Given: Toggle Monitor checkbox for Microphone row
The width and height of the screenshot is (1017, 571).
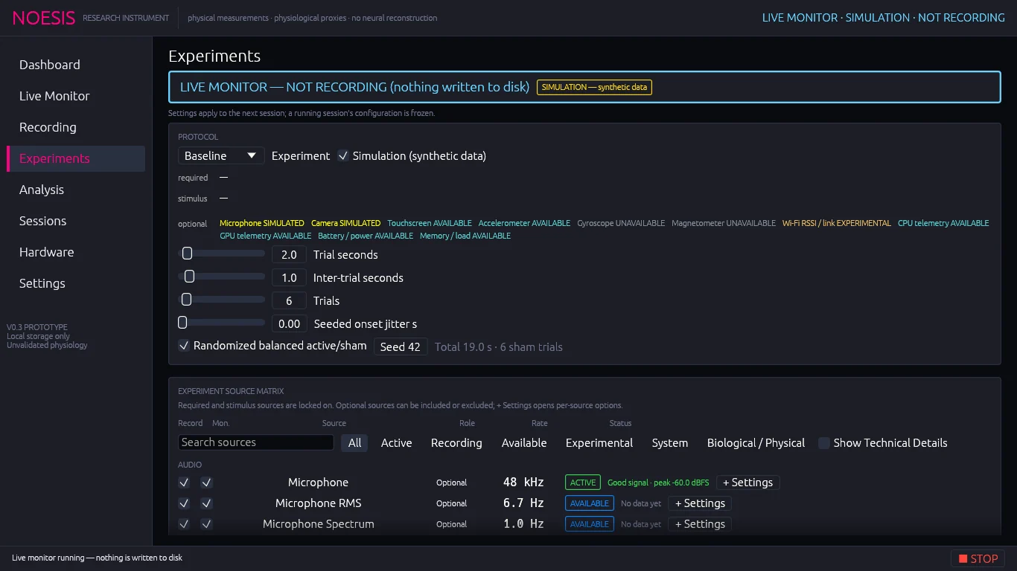Looking at the screenshot, I should [x=207, y=483].
